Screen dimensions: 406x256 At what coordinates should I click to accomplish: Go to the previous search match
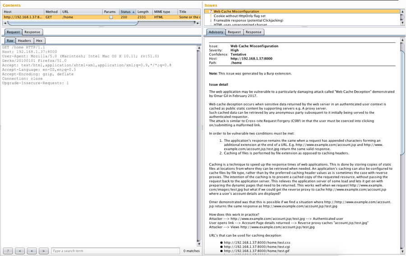tap(20, 251)
